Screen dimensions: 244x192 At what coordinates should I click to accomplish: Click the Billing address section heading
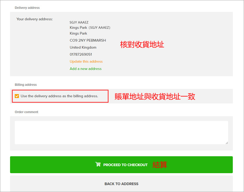click(x=26, y=85)
